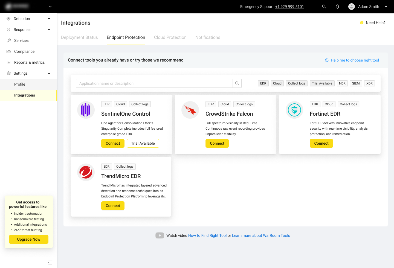Click Collect logs tag on SentinelOne card
Screen dimensions: 394x268
[x=140, y=104]
